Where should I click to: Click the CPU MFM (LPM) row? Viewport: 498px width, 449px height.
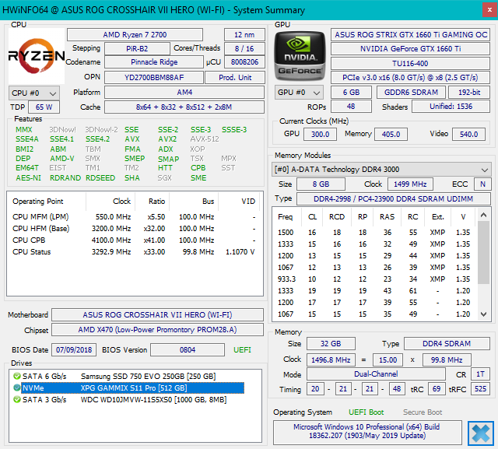pyautogui.click(x=135, y=217)
